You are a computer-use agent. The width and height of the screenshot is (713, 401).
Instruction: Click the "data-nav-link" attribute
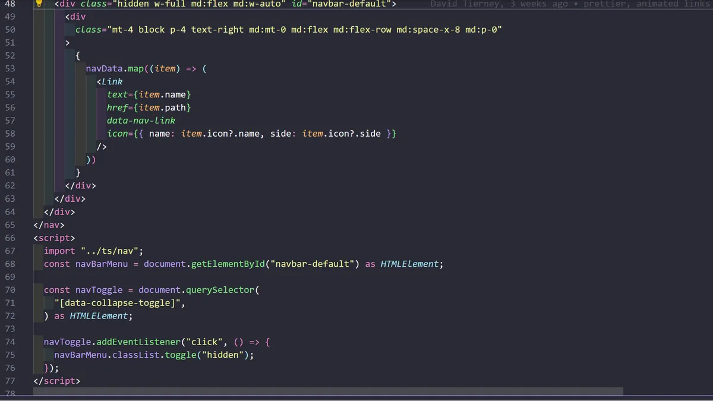click(141, 121)
